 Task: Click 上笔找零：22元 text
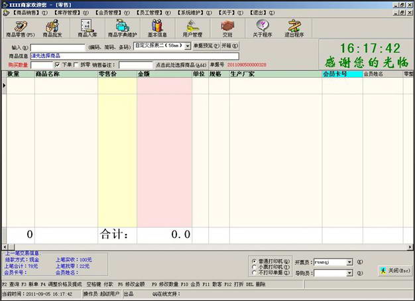(x=72, y=266)
